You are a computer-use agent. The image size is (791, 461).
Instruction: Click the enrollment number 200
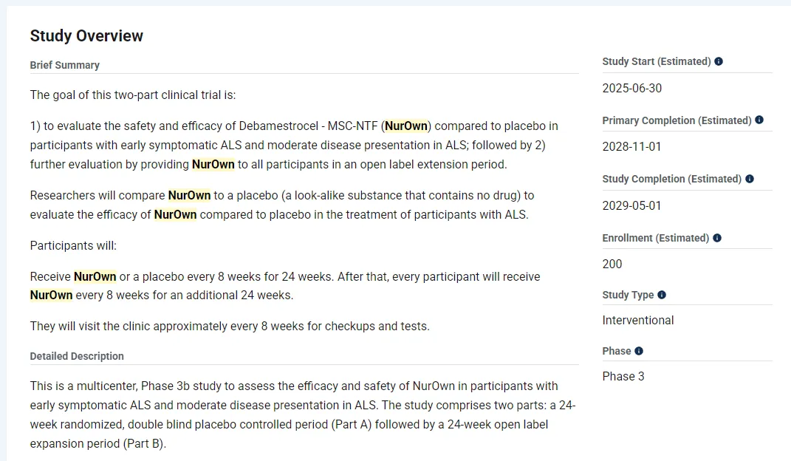click(x=612, y=264)
